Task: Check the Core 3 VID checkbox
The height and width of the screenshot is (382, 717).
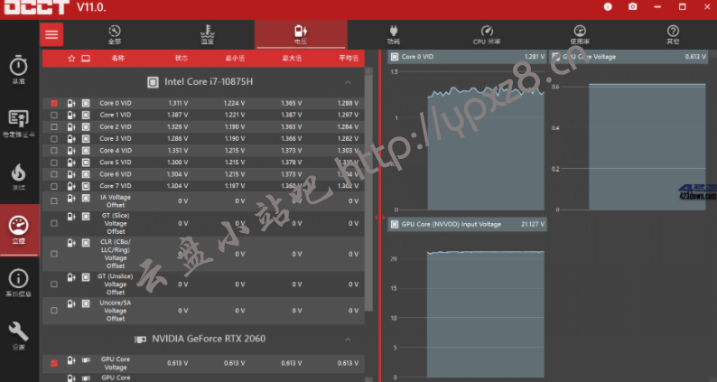Action: pyautogui.click(x=54, y=138)
